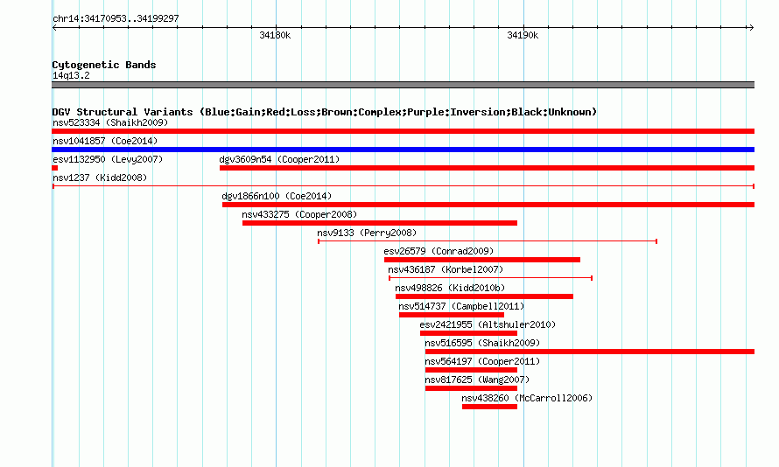Screen dimensions: 779x467
Task: Select the esv2421955 red bar
Action: pyautogui.click(x=468, y=333)
